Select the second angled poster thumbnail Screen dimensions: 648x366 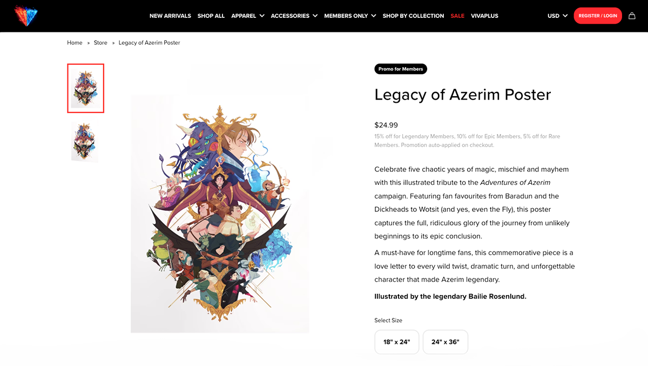point(85,142)
